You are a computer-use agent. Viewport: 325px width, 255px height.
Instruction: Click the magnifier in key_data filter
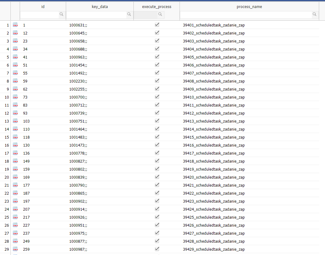(129, 14)
